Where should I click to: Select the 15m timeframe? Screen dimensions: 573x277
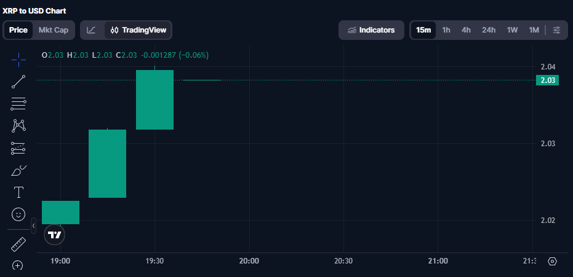(423, 30)
